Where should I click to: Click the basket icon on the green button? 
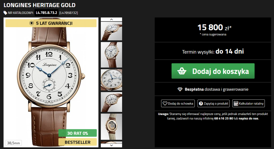point(182,71)
